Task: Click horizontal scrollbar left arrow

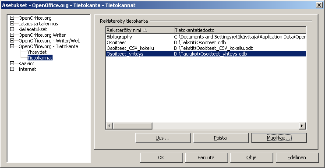Action: 110,126
